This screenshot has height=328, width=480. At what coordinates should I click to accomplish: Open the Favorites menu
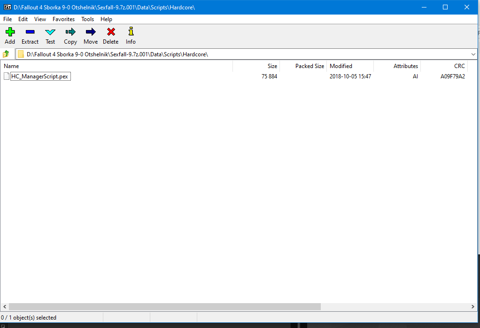(63, 19)
